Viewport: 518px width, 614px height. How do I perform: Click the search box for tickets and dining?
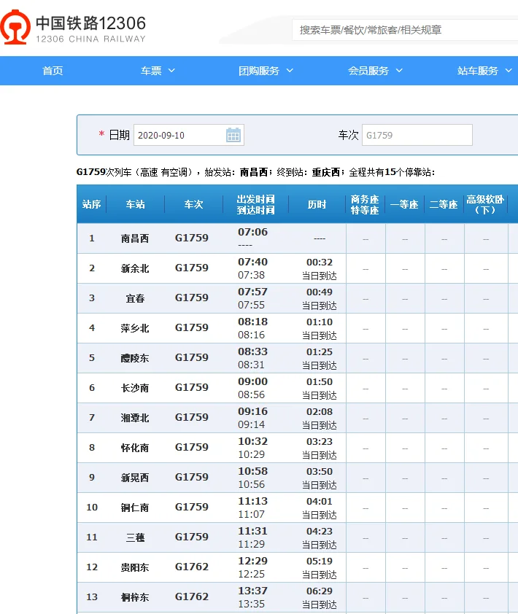point(405,30)
